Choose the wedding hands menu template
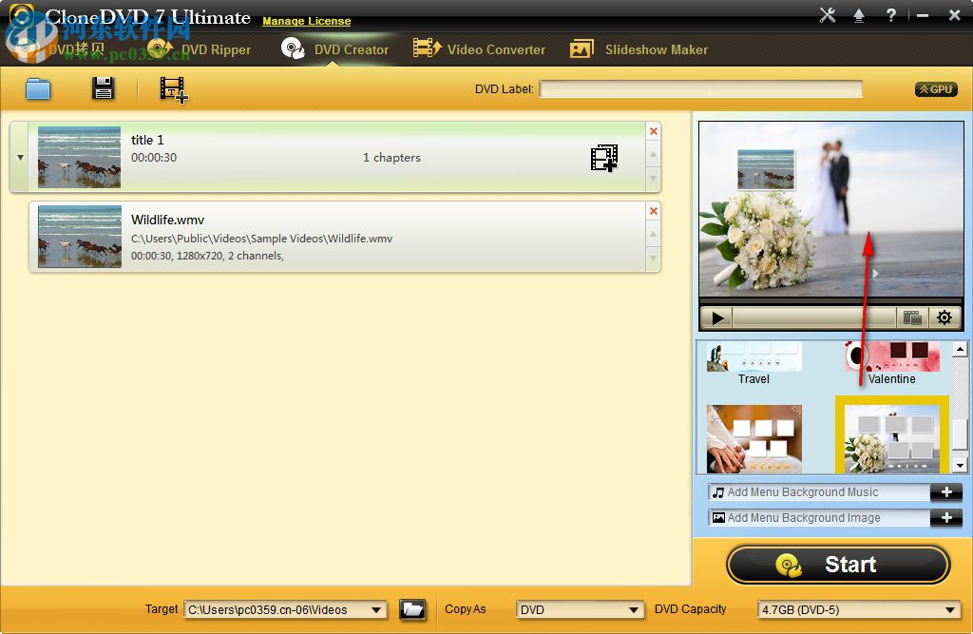 (754, 439)
